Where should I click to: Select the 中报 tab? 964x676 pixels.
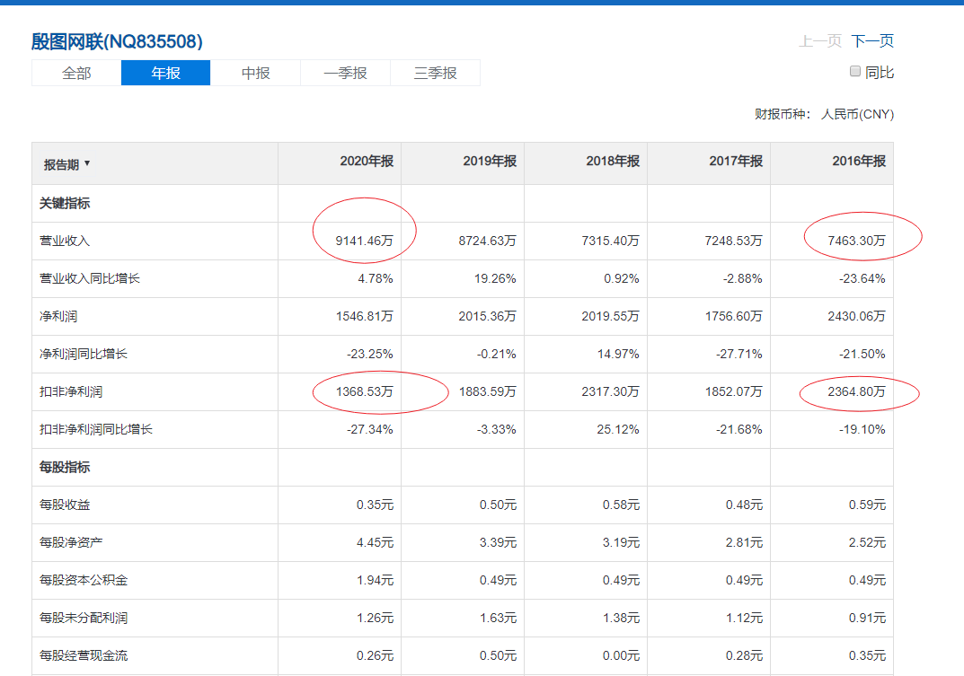(x=255, y=73)
